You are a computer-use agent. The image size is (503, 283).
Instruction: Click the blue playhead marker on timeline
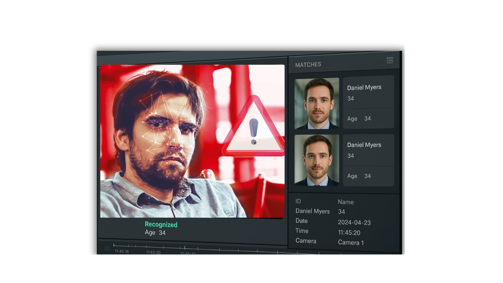pos(185,248)
